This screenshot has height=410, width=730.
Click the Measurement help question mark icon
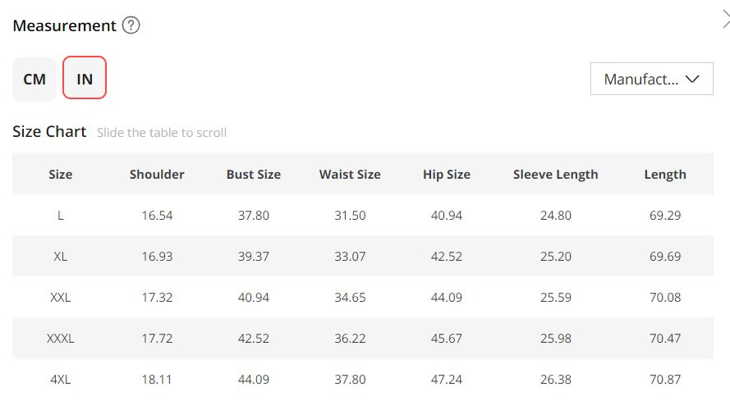click(131, 25)
